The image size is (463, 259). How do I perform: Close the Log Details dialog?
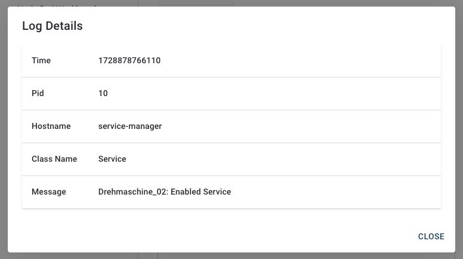tap(431, 236)
